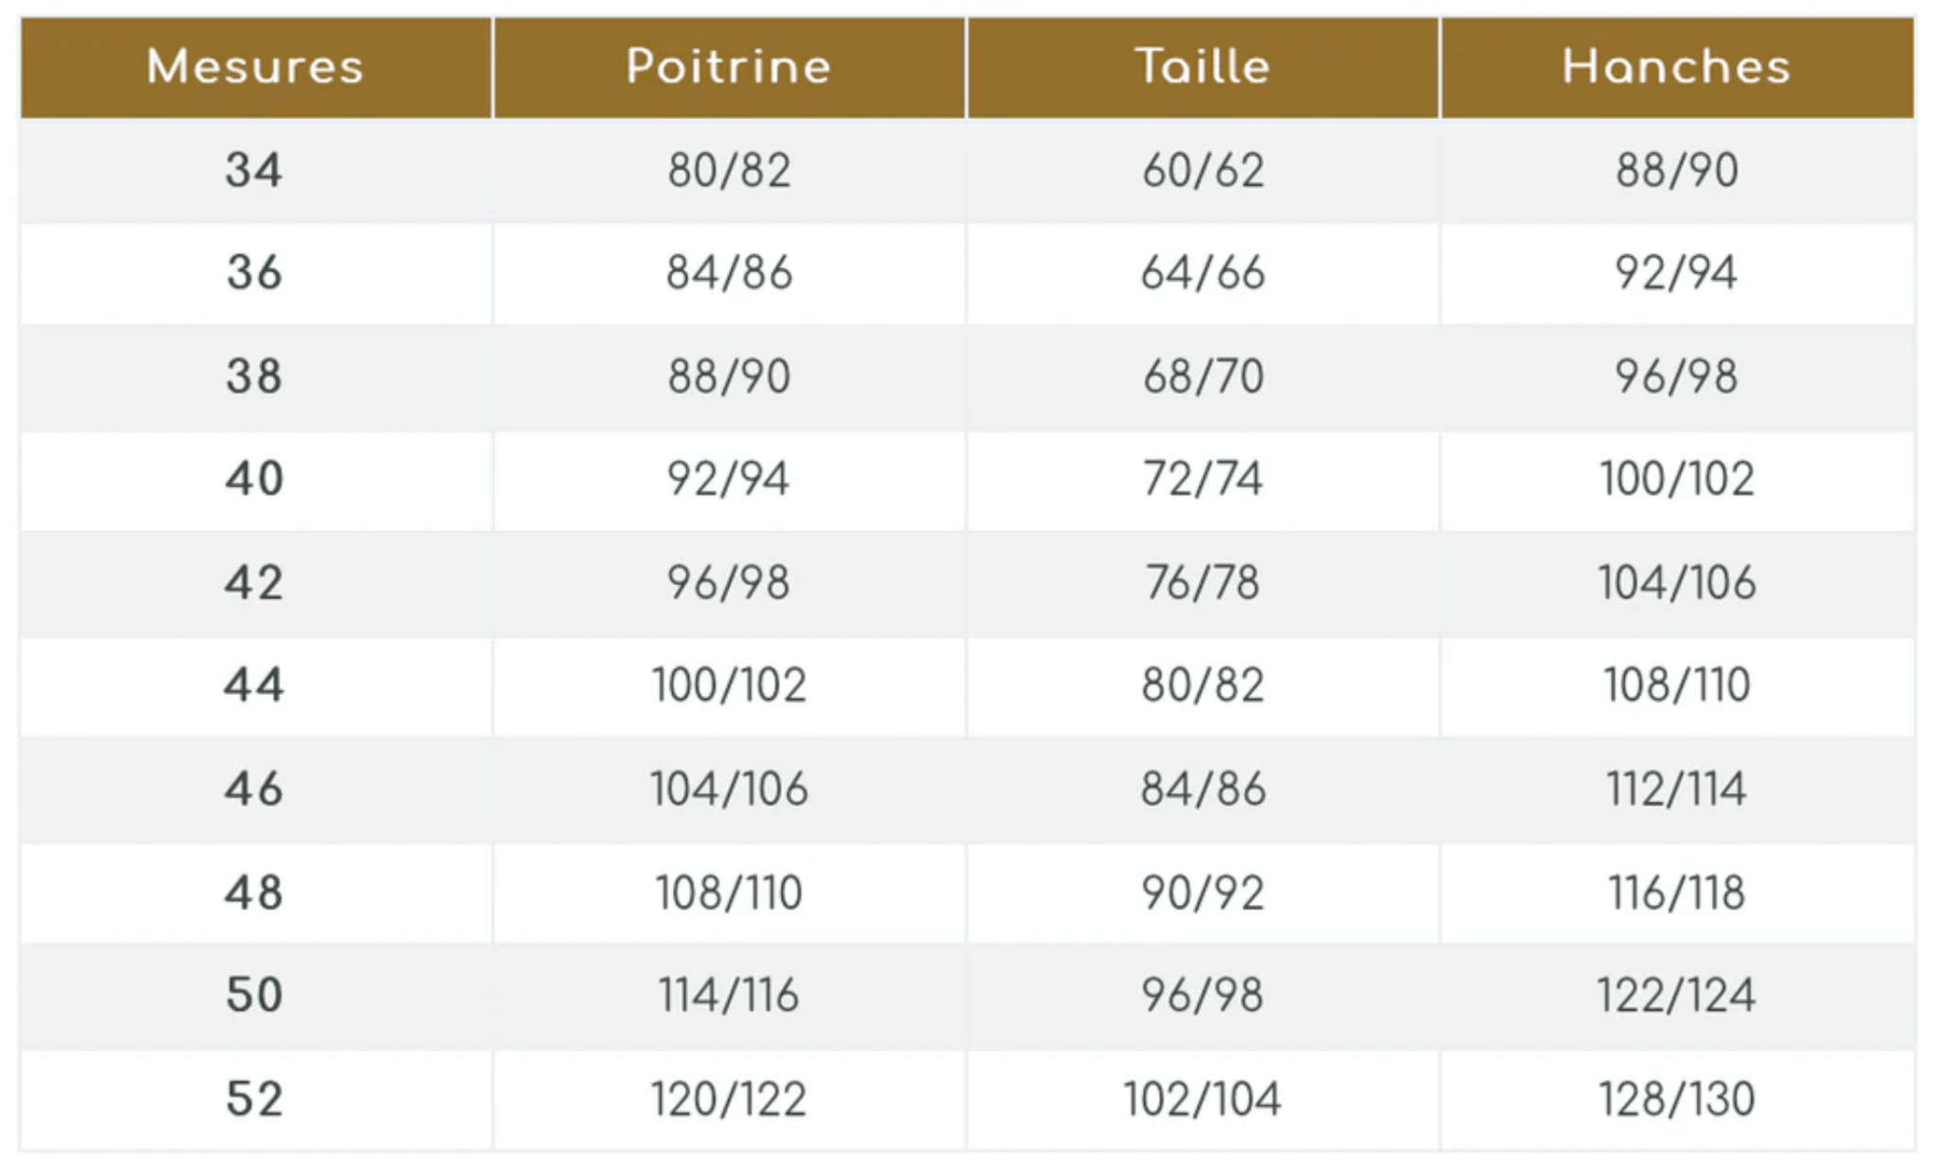Select size 48 row label
The image size is (1936, 1176).
click(x=254, y=892)
